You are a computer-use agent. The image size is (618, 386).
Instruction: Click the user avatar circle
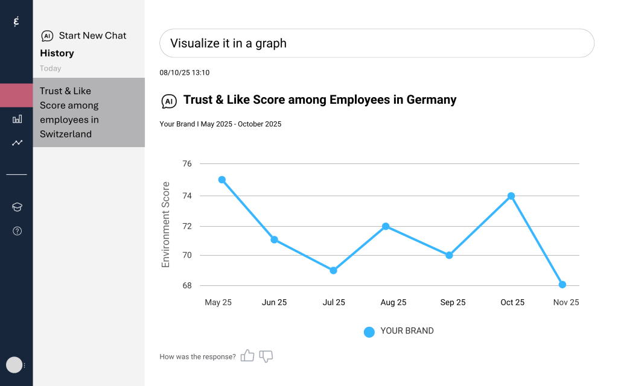tap(14, 365)
